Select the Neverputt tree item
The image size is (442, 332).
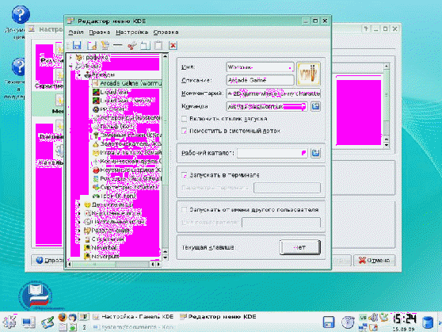[101, 257]
